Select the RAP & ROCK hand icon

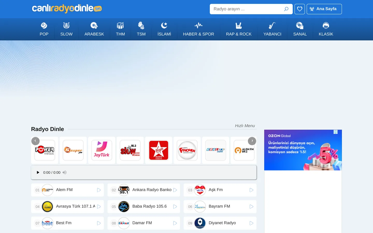click(239, 25)
